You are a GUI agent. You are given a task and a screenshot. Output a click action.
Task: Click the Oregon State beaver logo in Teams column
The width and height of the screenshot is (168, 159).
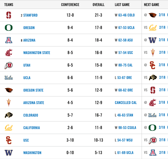(x=9, y=90)
